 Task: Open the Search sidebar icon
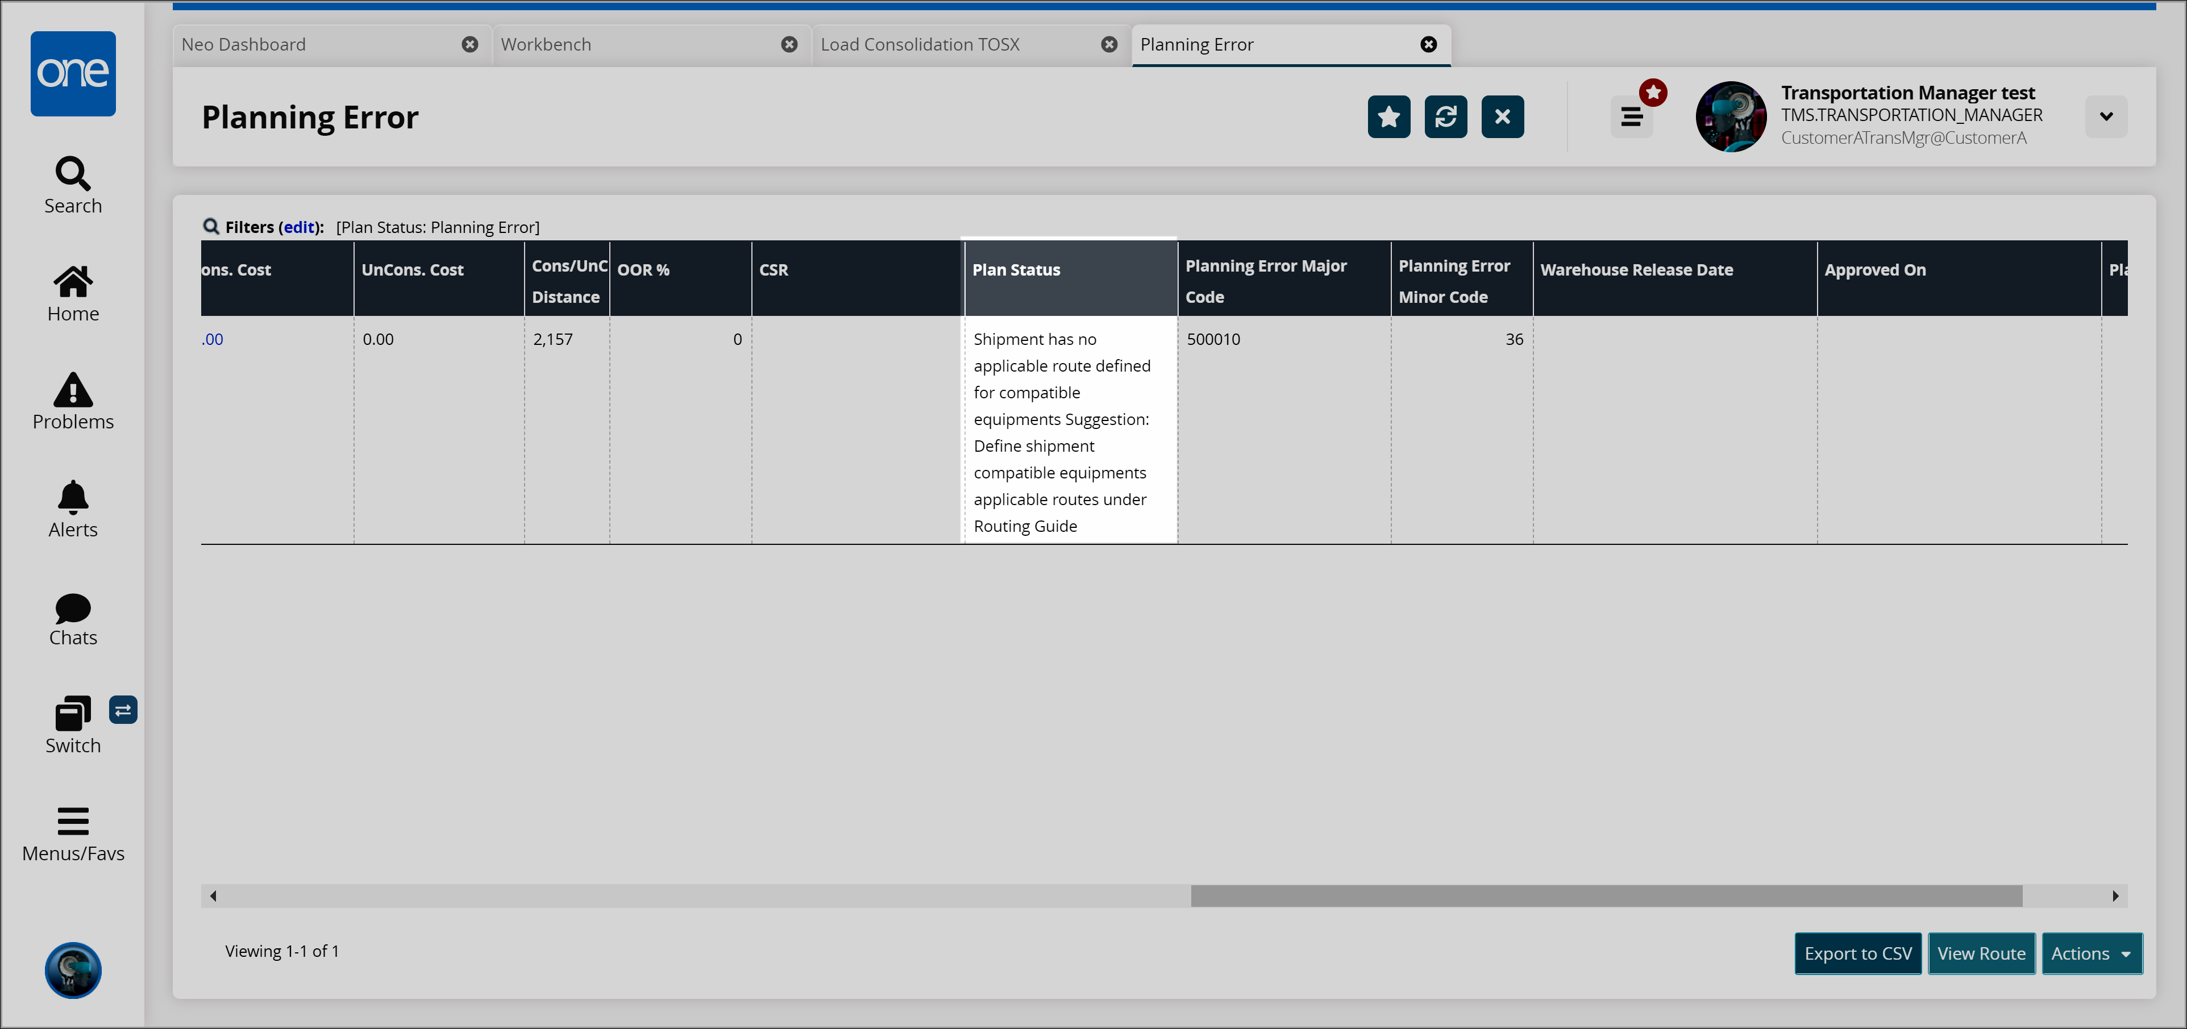pos(73,185)
